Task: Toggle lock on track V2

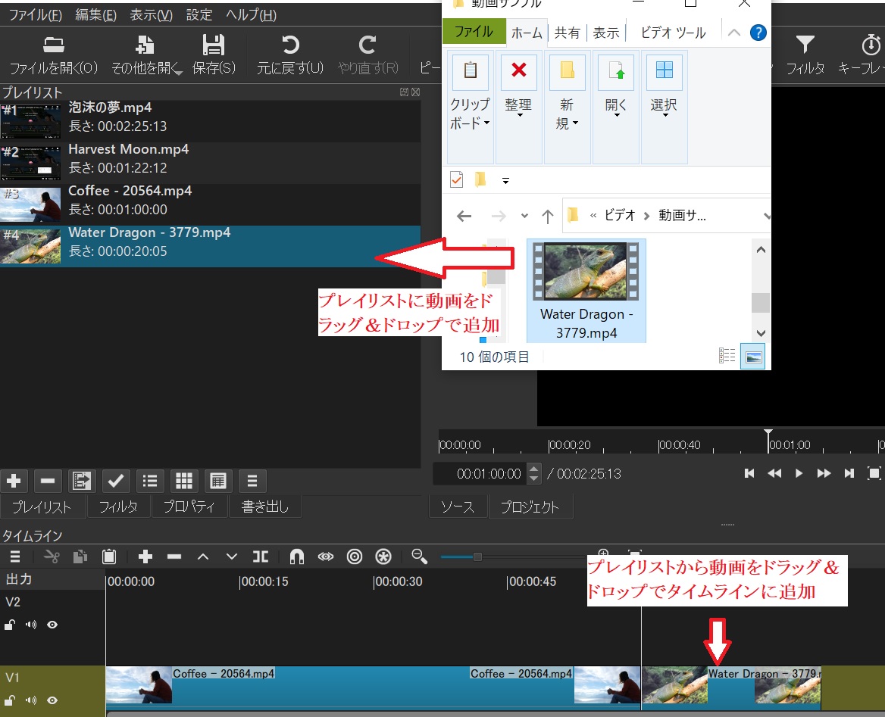Action: (10, 625)
